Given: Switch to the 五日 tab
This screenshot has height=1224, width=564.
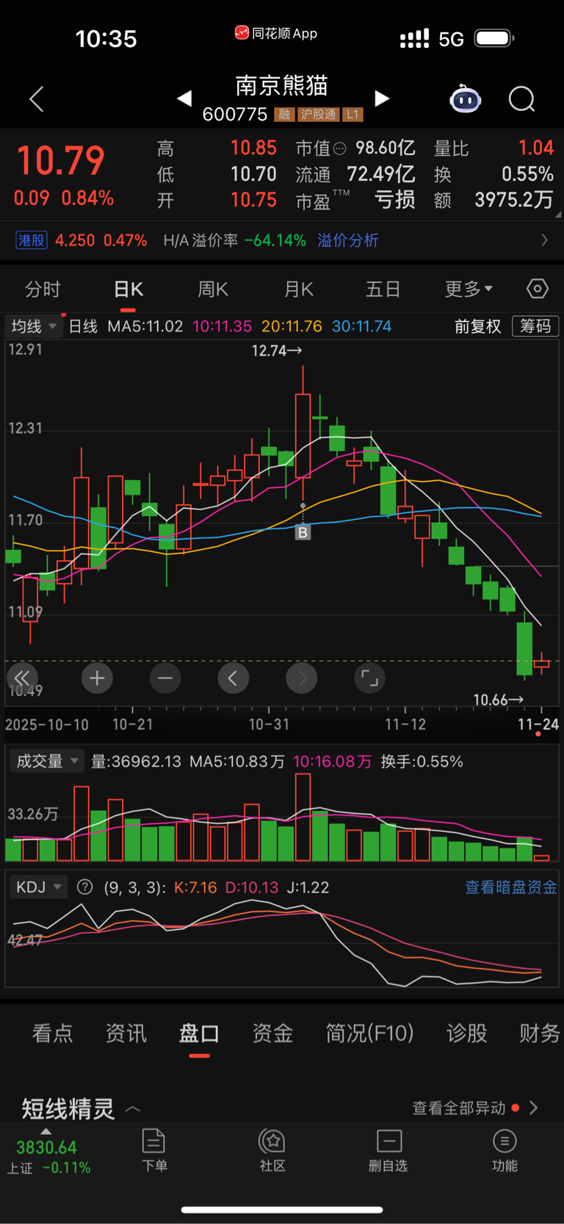Looking at the screenshot, I should [383, 289].
